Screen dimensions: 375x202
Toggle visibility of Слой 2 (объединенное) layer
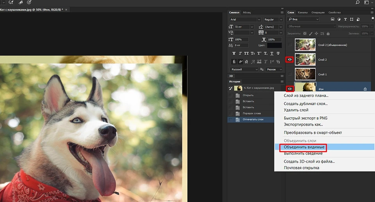(290, 45)
